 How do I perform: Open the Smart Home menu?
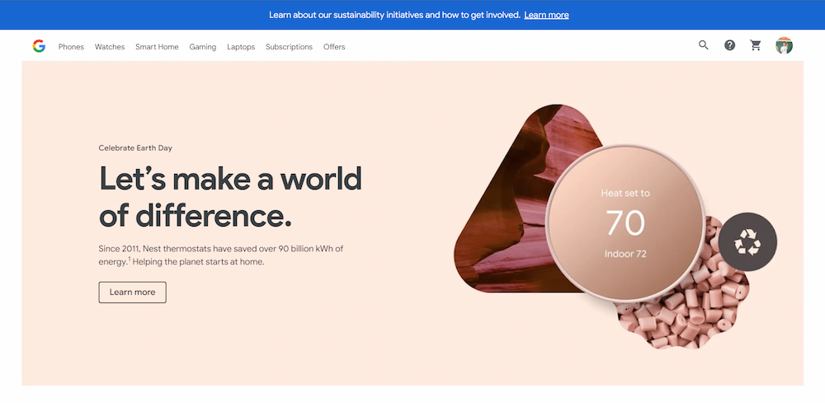point(157,47)
